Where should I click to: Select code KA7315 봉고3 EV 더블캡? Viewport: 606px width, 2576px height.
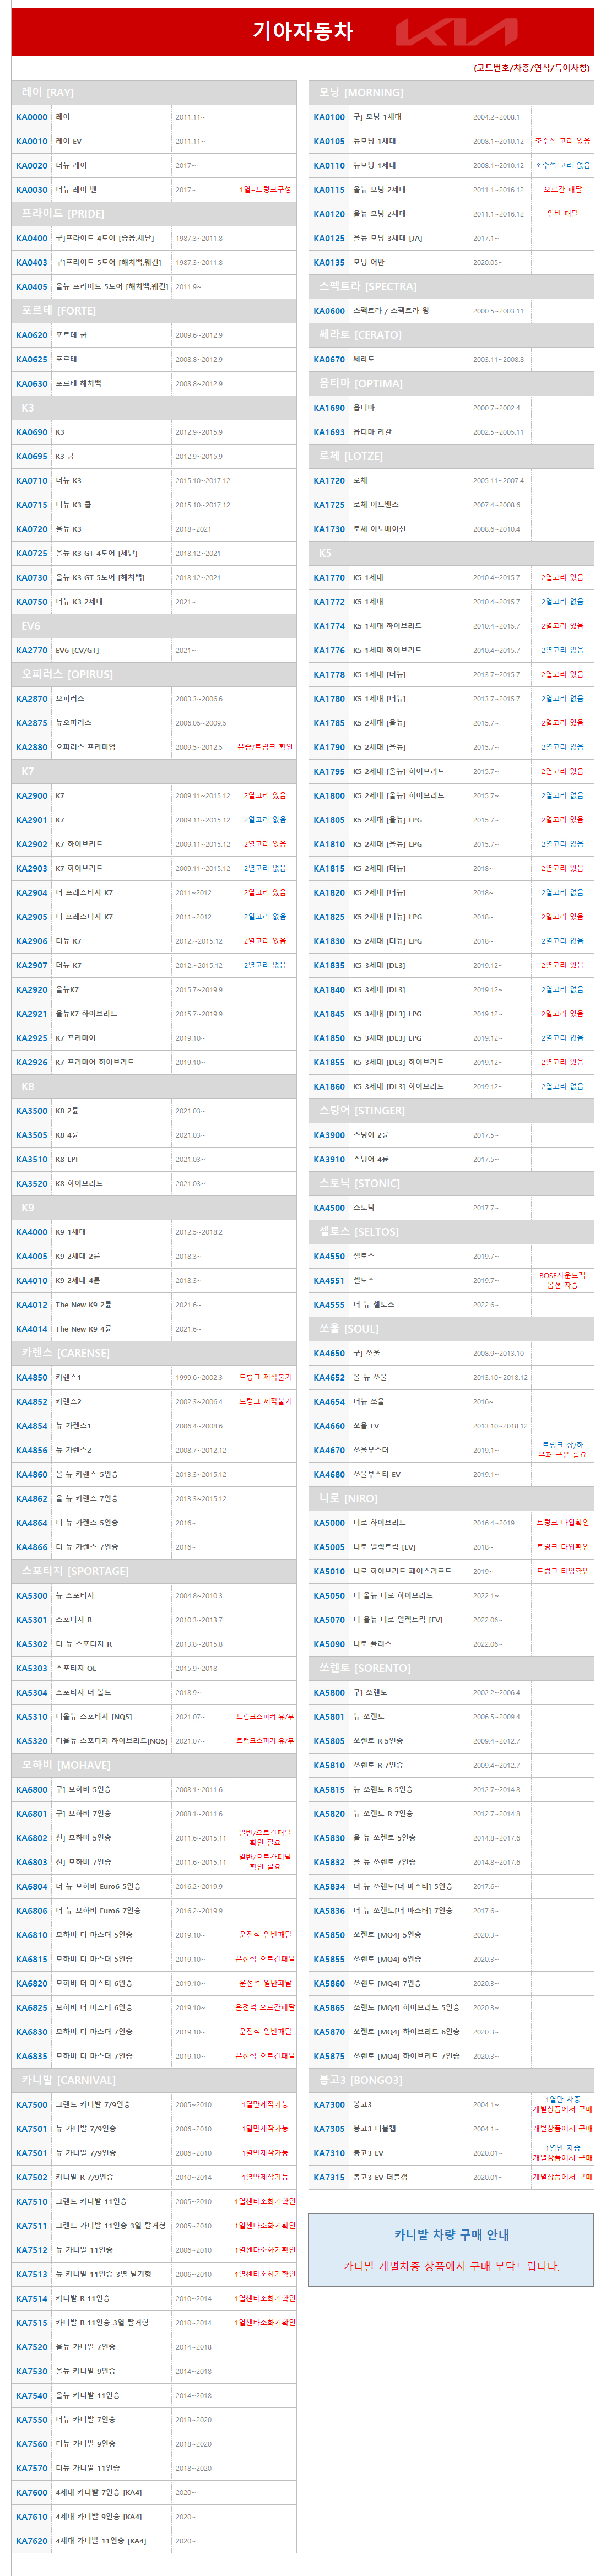[x=329, y=2177]
